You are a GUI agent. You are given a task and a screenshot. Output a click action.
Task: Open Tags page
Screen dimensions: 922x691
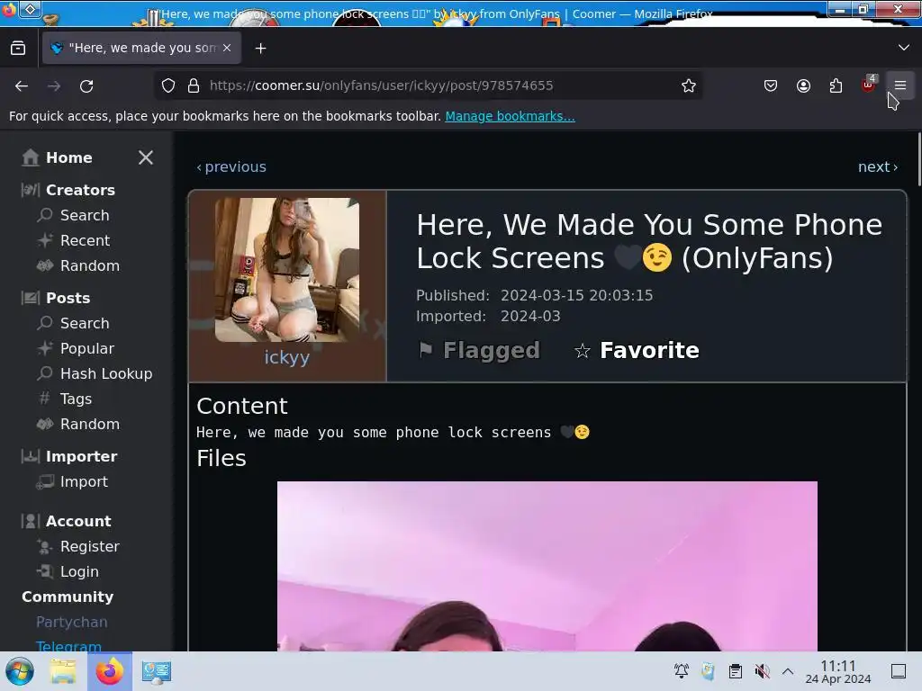click(76, 399)
